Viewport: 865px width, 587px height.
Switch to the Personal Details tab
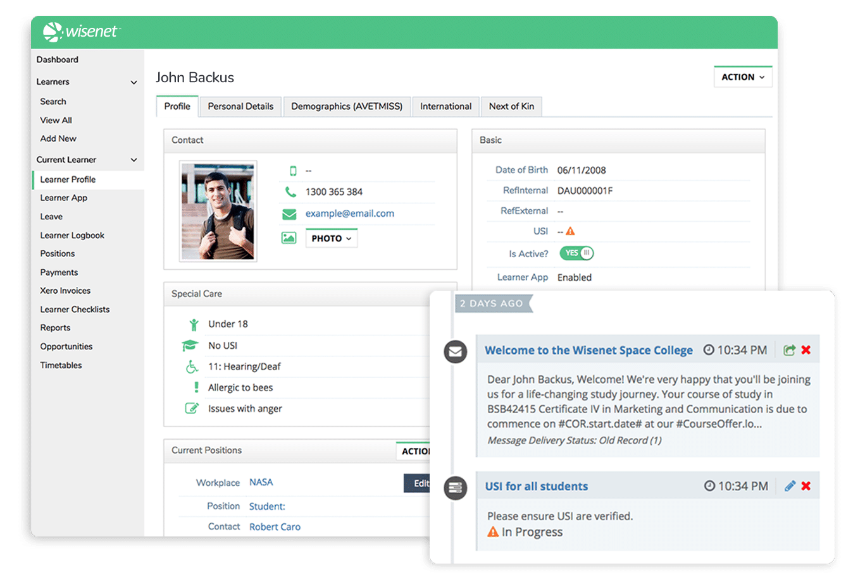pos(240,106)
